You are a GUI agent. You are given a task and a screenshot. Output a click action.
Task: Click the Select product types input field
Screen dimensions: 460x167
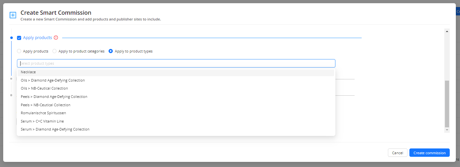176,63
